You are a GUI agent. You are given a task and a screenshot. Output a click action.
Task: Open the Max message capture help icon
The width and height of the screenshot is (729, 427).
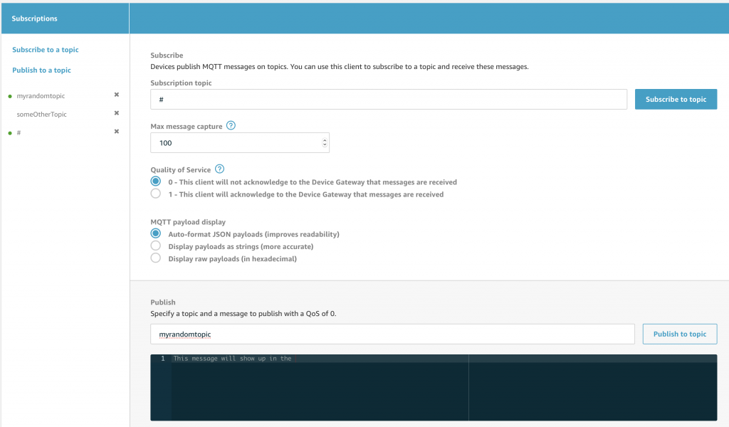point(231,125)
